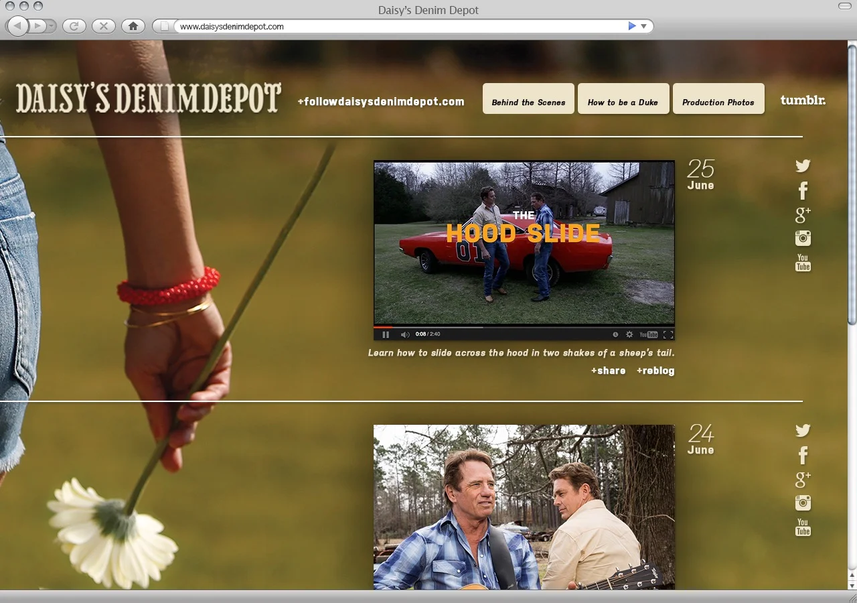857x603 pixels.
Task: Enter fullscreen in the video player
Action: click(x=668, y=334)
